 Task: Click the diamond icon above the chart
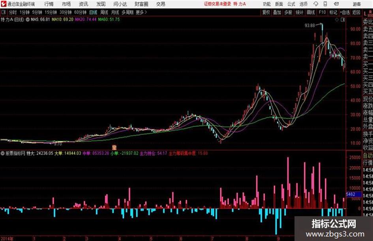point(337,20)
